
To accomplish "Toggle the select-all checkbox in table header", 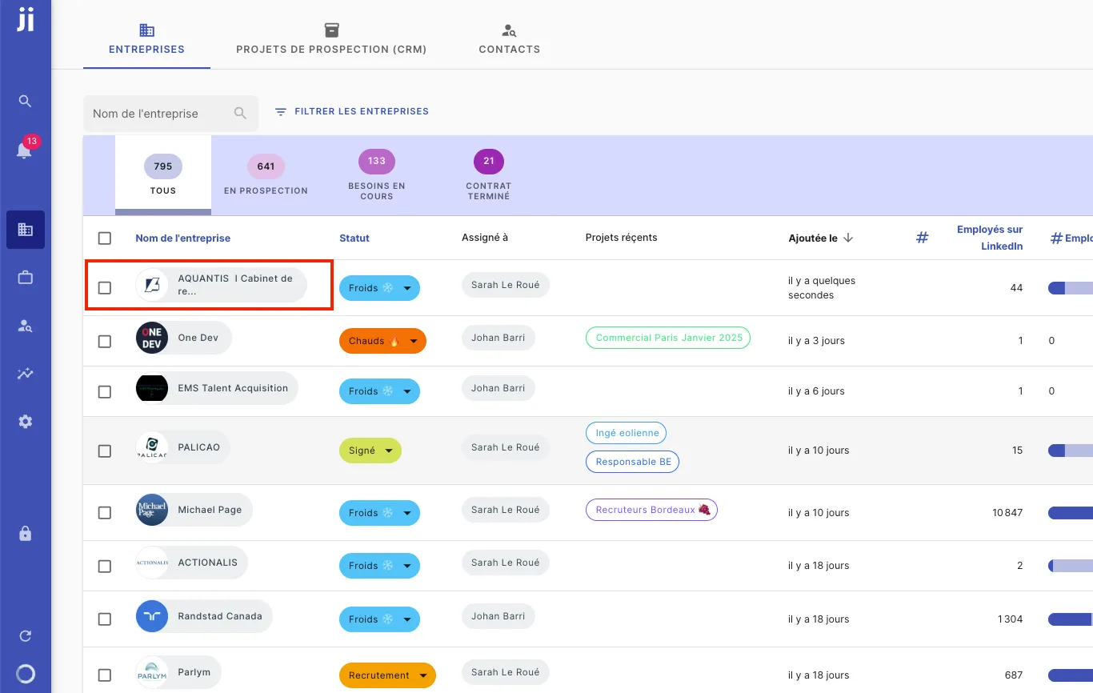I will 105,238.
